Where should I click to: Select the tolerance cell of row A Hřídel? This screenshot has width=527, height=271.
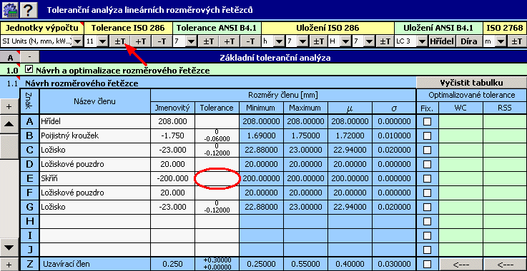217,121
